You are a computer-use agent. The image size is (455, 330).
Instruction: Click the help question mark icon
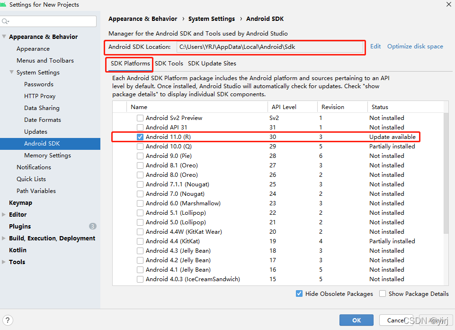pyautogui.click(x=8, y=320)
